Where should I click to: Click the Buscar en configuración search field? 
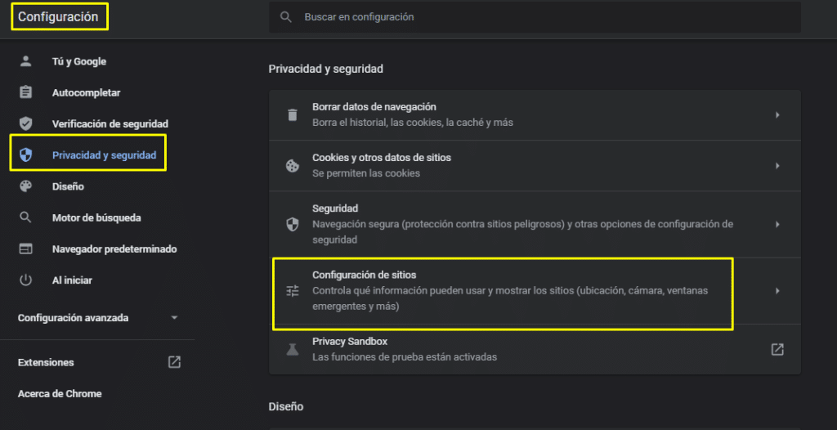(539, 17)
